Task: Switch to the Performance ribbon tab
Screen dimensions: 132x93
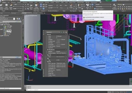Action: (x=94, y=2)
